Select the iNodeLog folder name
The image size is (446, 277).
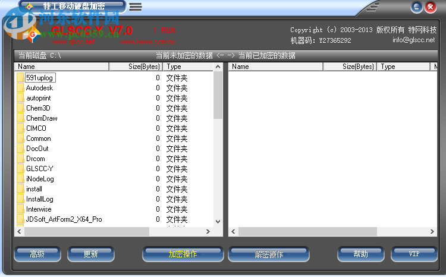40,179
